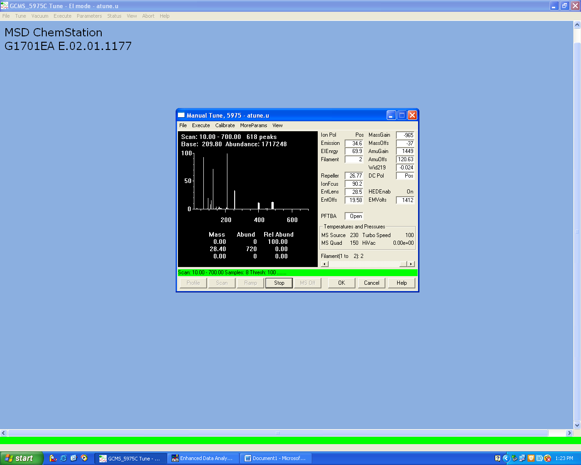Open Manual Tune dialog File menu

pos(183,125)
